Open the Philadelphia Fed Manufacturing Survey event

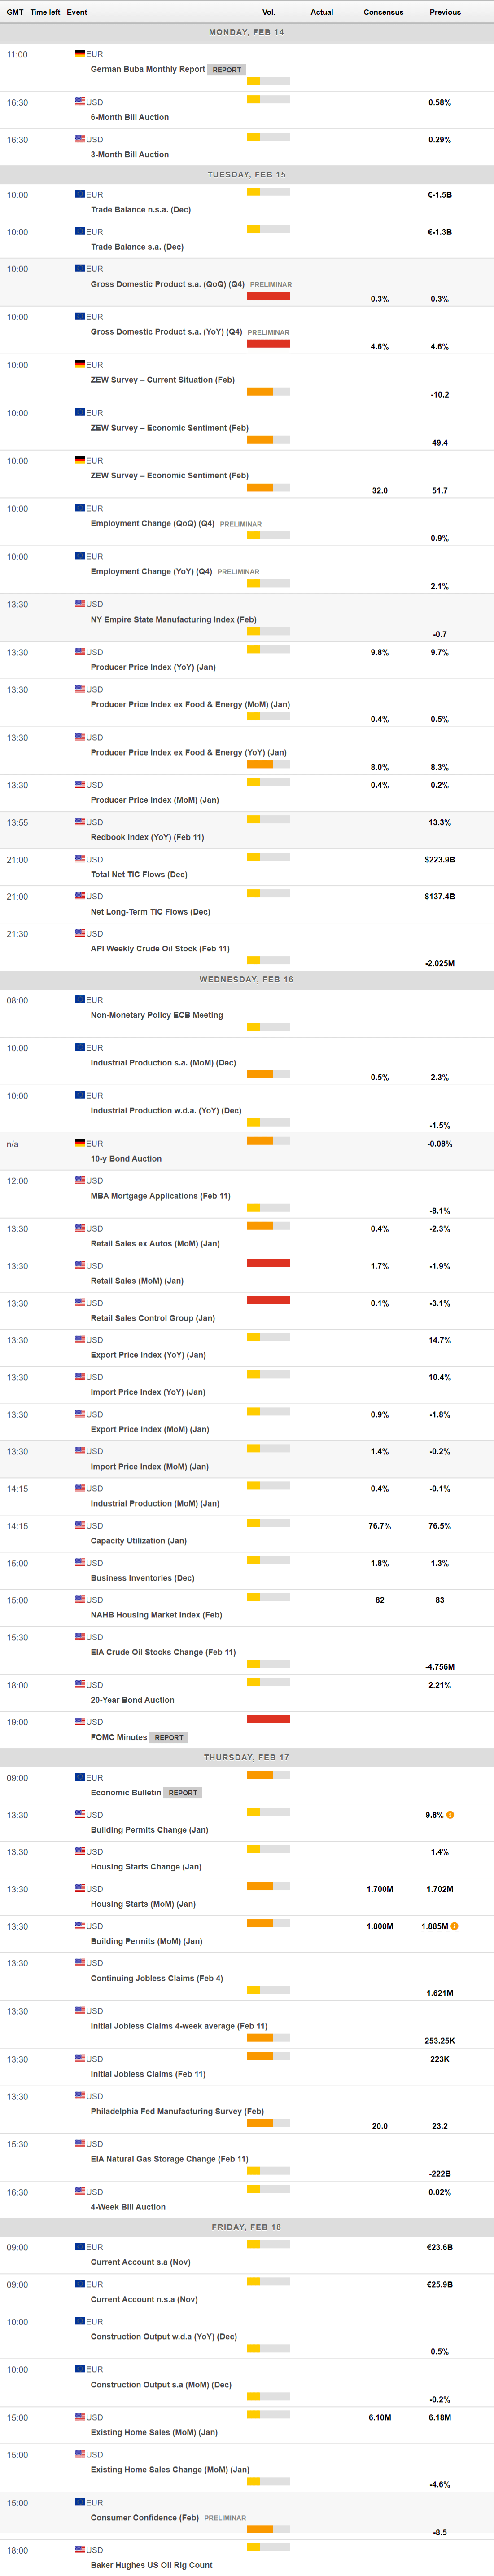177,2111
